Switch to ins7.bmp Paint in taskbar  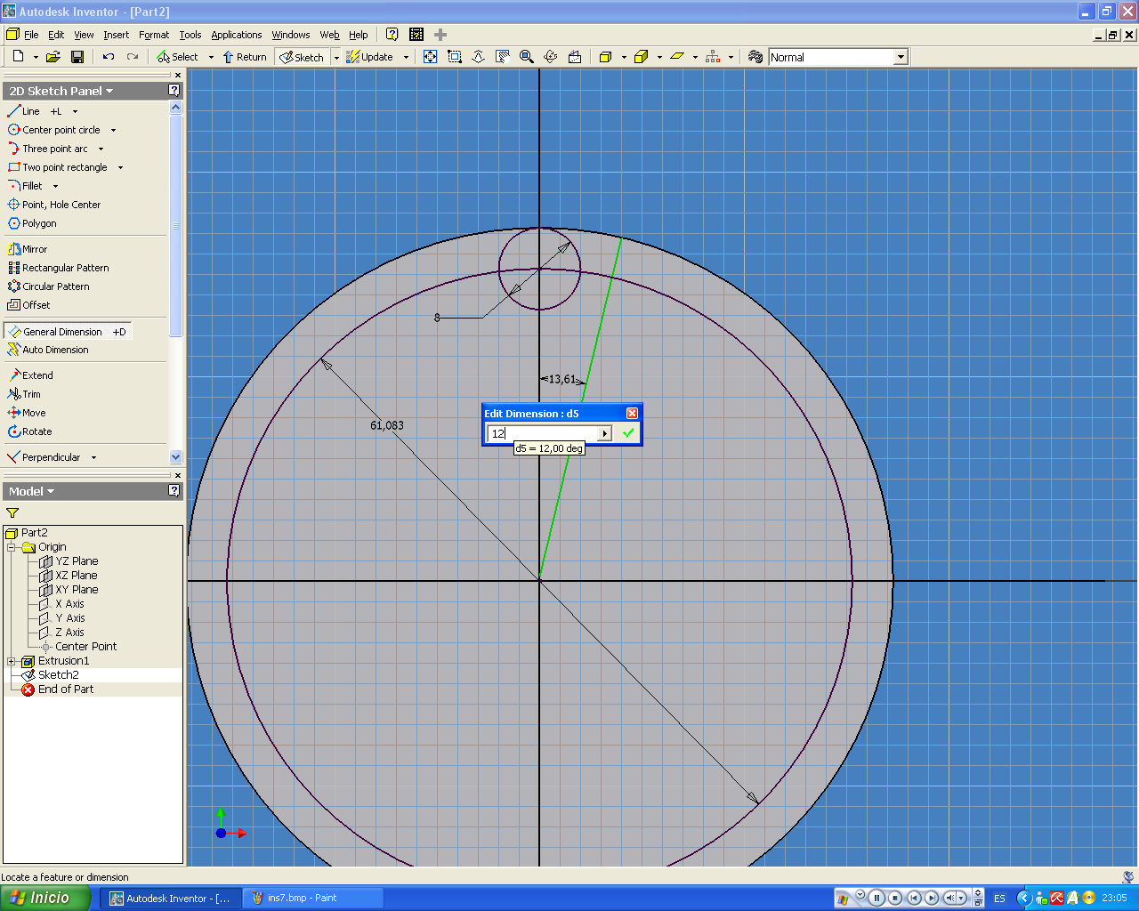click(x=311, y=898)
